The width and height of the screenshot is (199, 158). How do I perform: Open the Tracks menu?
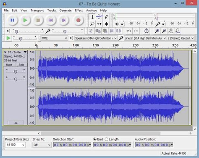(51, 11)
